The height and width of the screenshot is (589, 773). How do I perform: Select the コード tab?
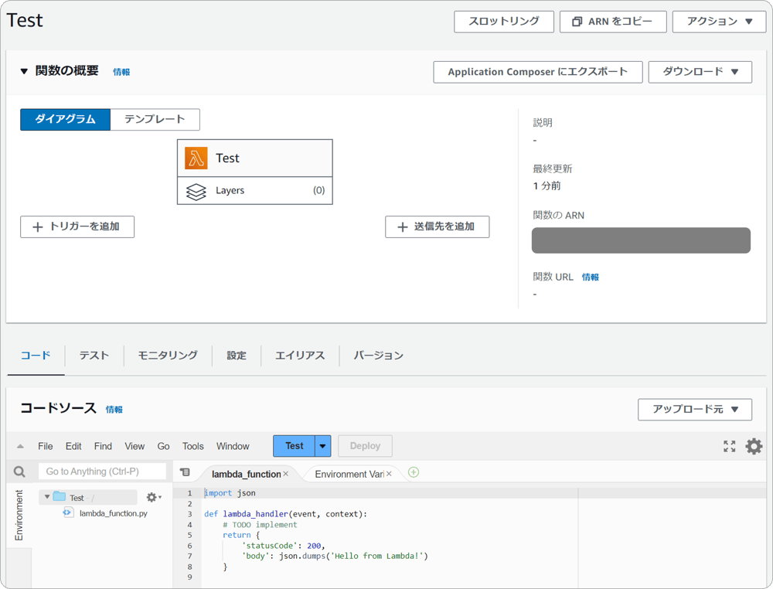(x=36, y=356)
